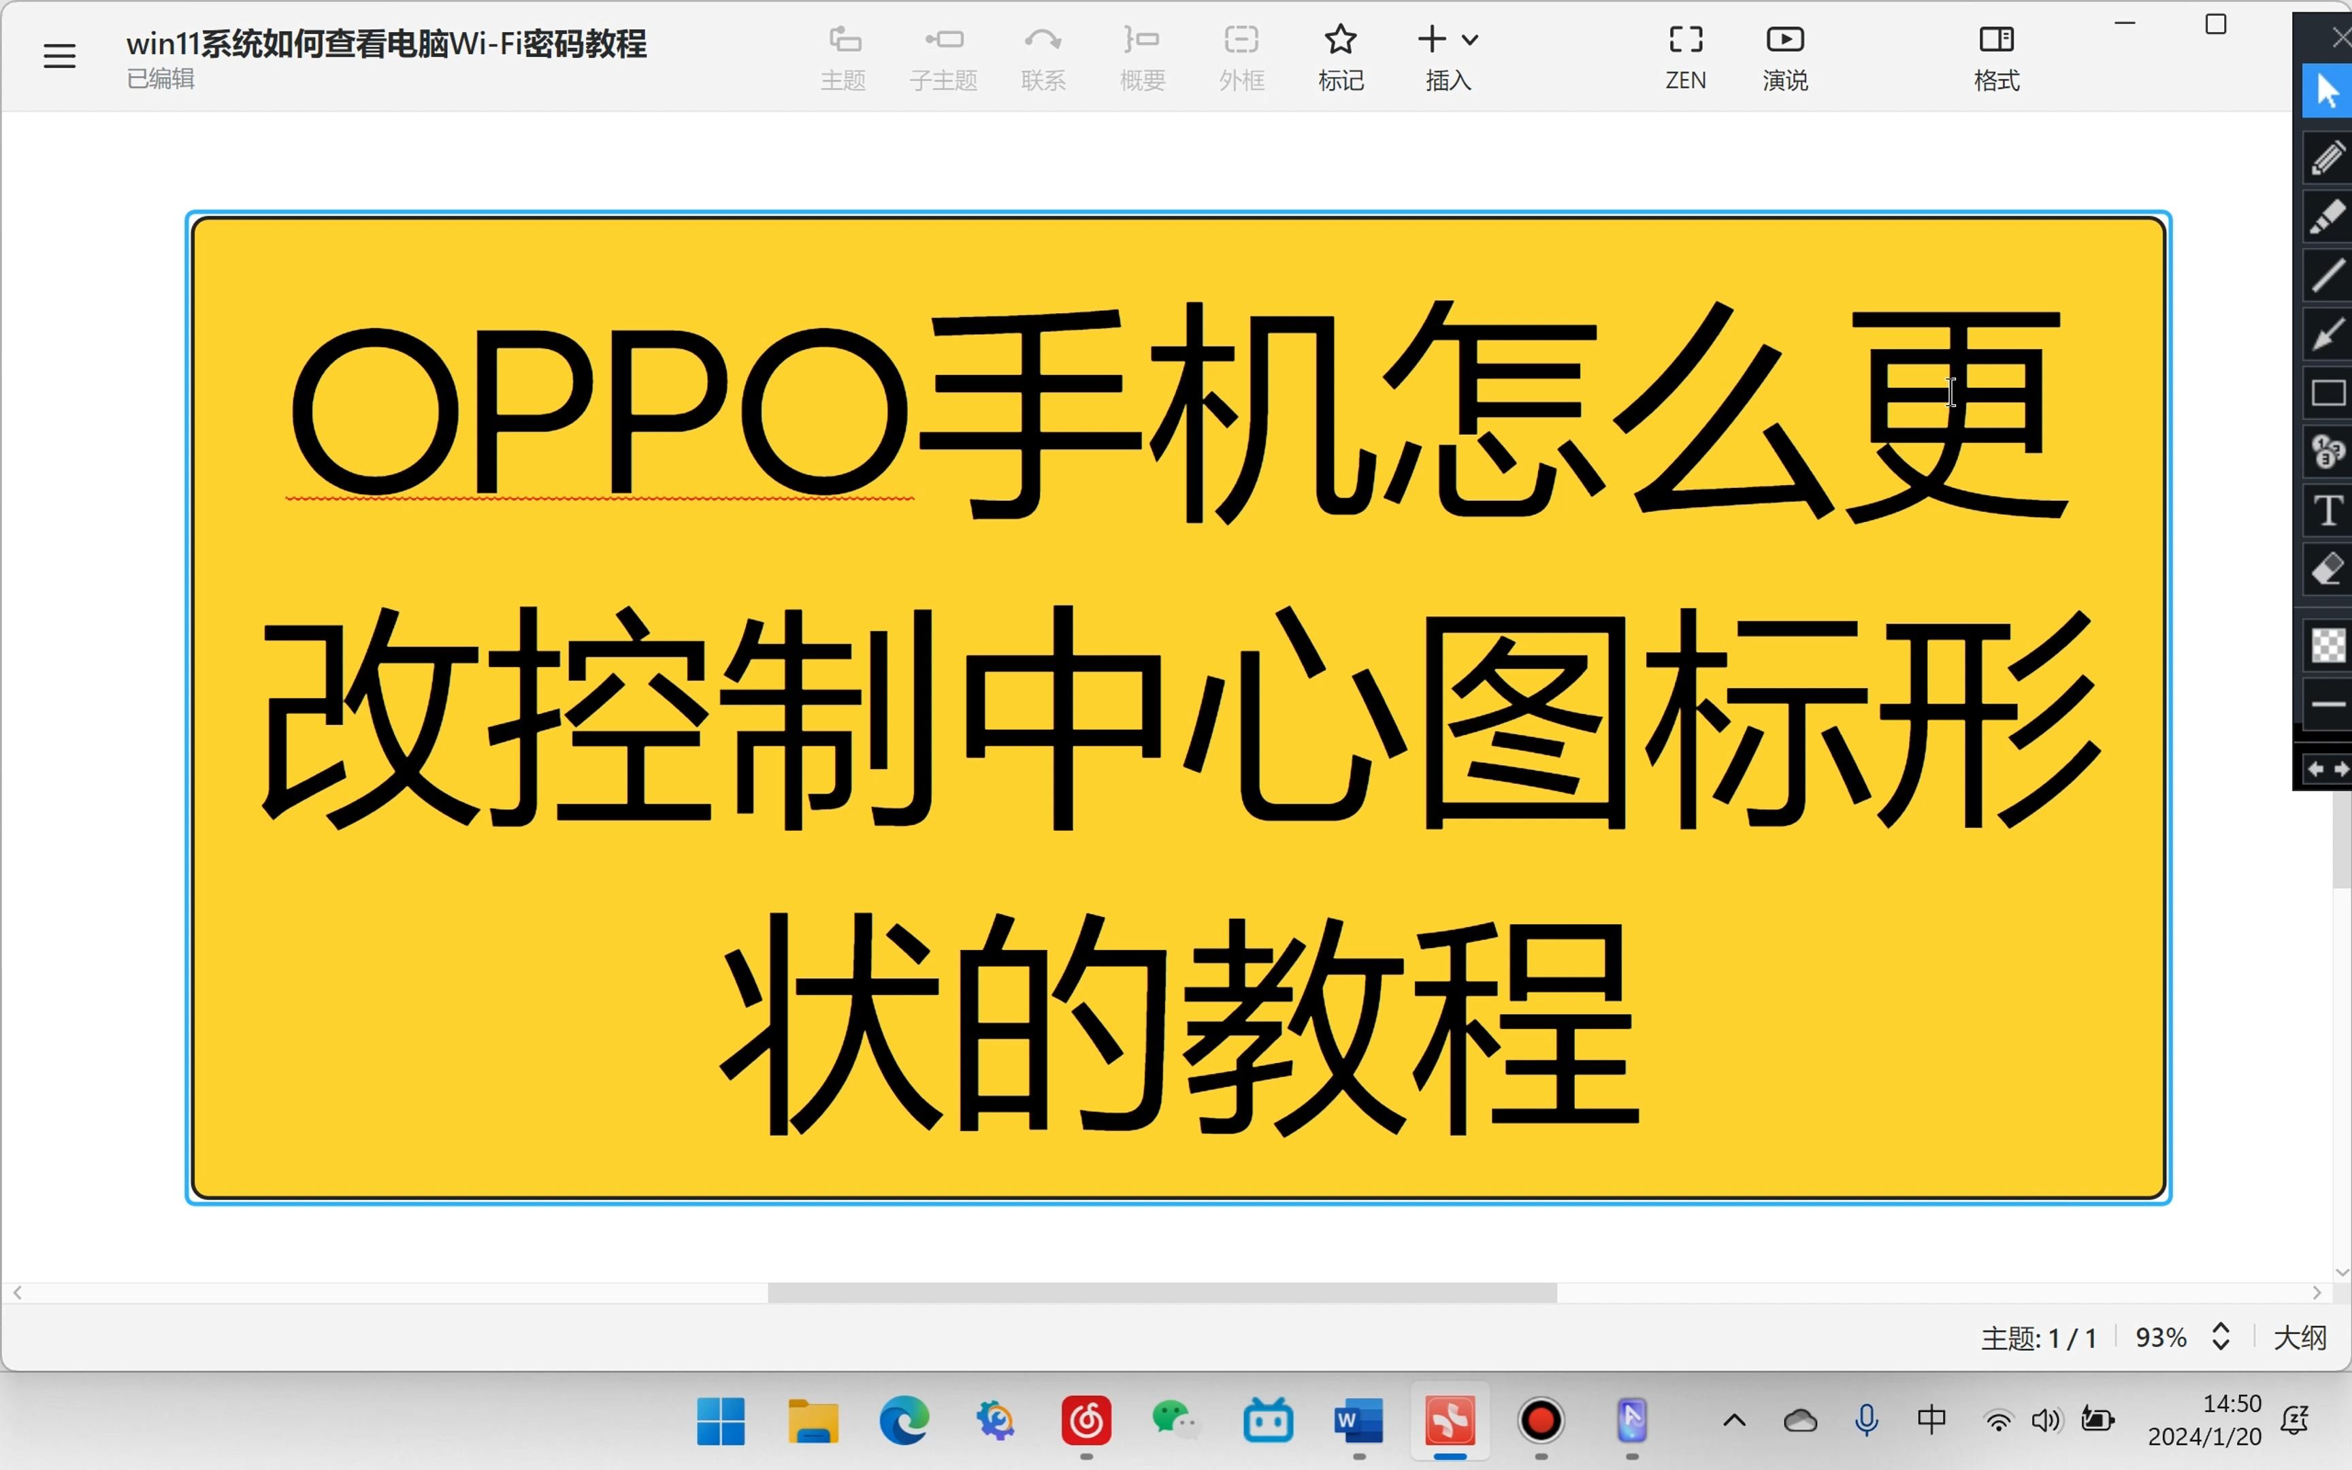Image resolution: width=2352 pixels, height=1470 pixels.
Task: Open the hamburger main menu
Action: [59, 56]
